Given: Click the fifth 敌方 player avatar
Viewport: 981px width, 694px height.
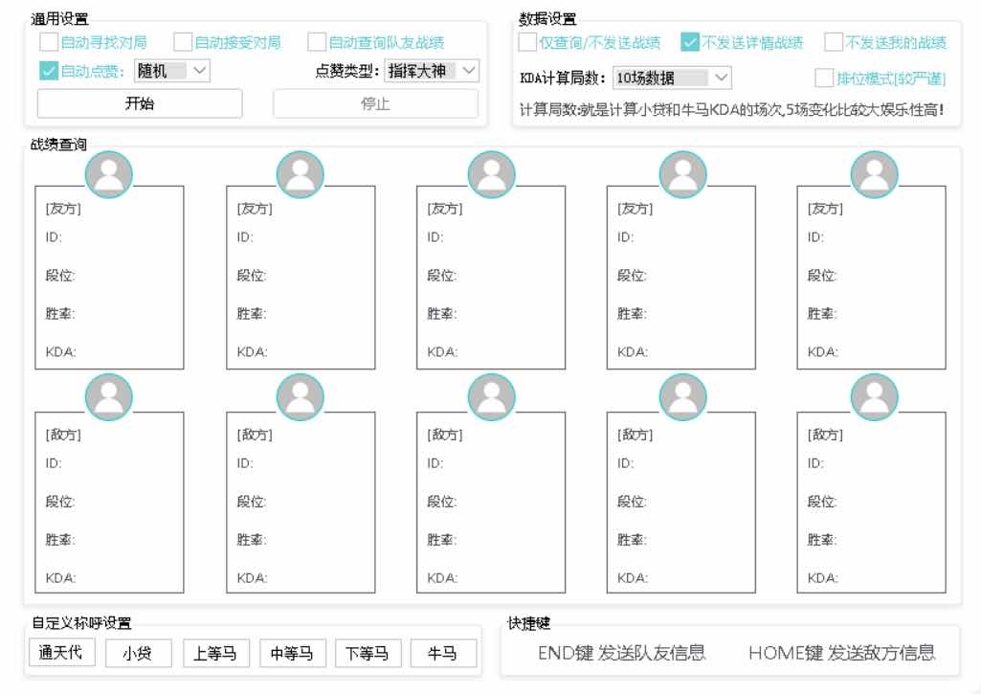Looking at the screenshot, I should 875,397.
